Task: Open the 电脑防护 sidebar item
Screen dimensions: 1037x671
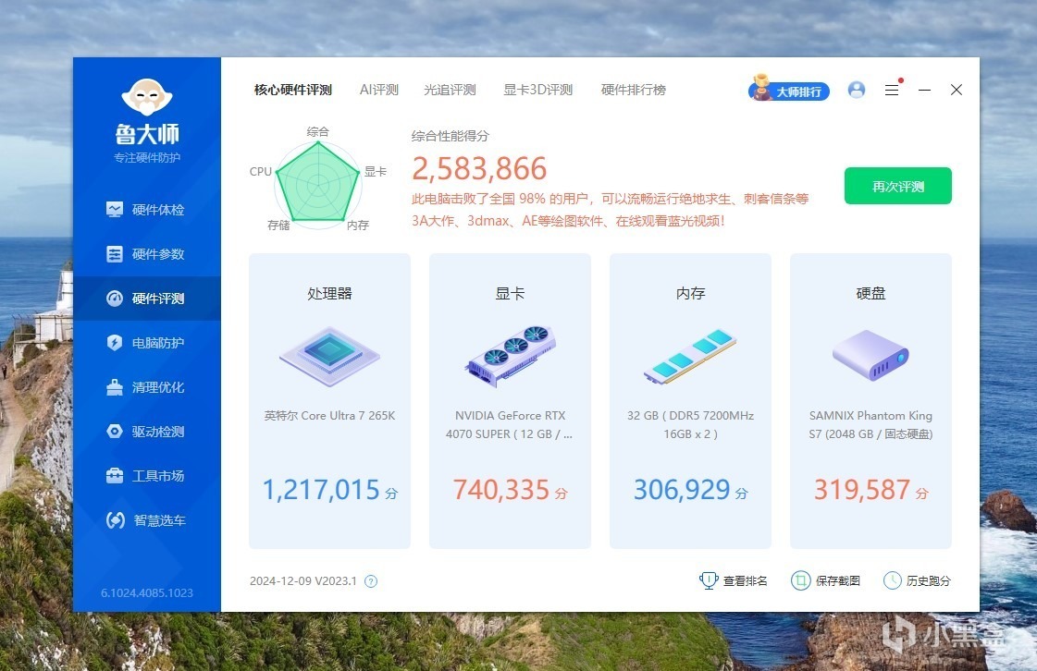Action: [147, 343]
